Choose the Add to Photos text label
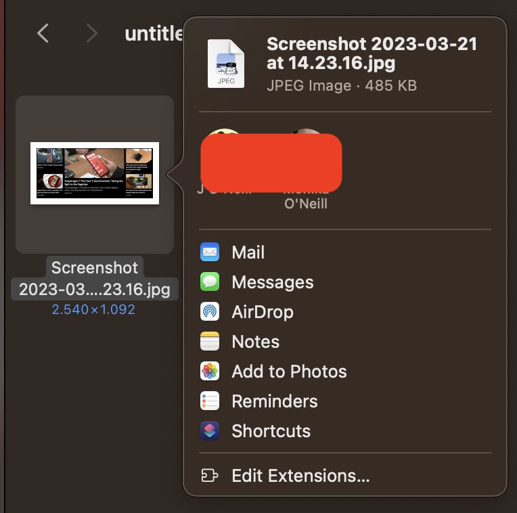 click(x=289, y=372)
